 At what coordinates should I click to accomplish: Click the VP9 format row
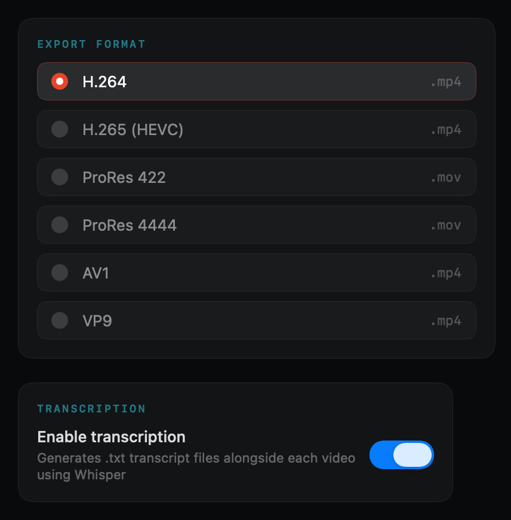pos(256,320)
